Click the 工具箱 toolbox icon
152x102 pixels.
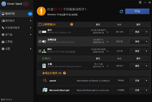(x=3, y=42)
